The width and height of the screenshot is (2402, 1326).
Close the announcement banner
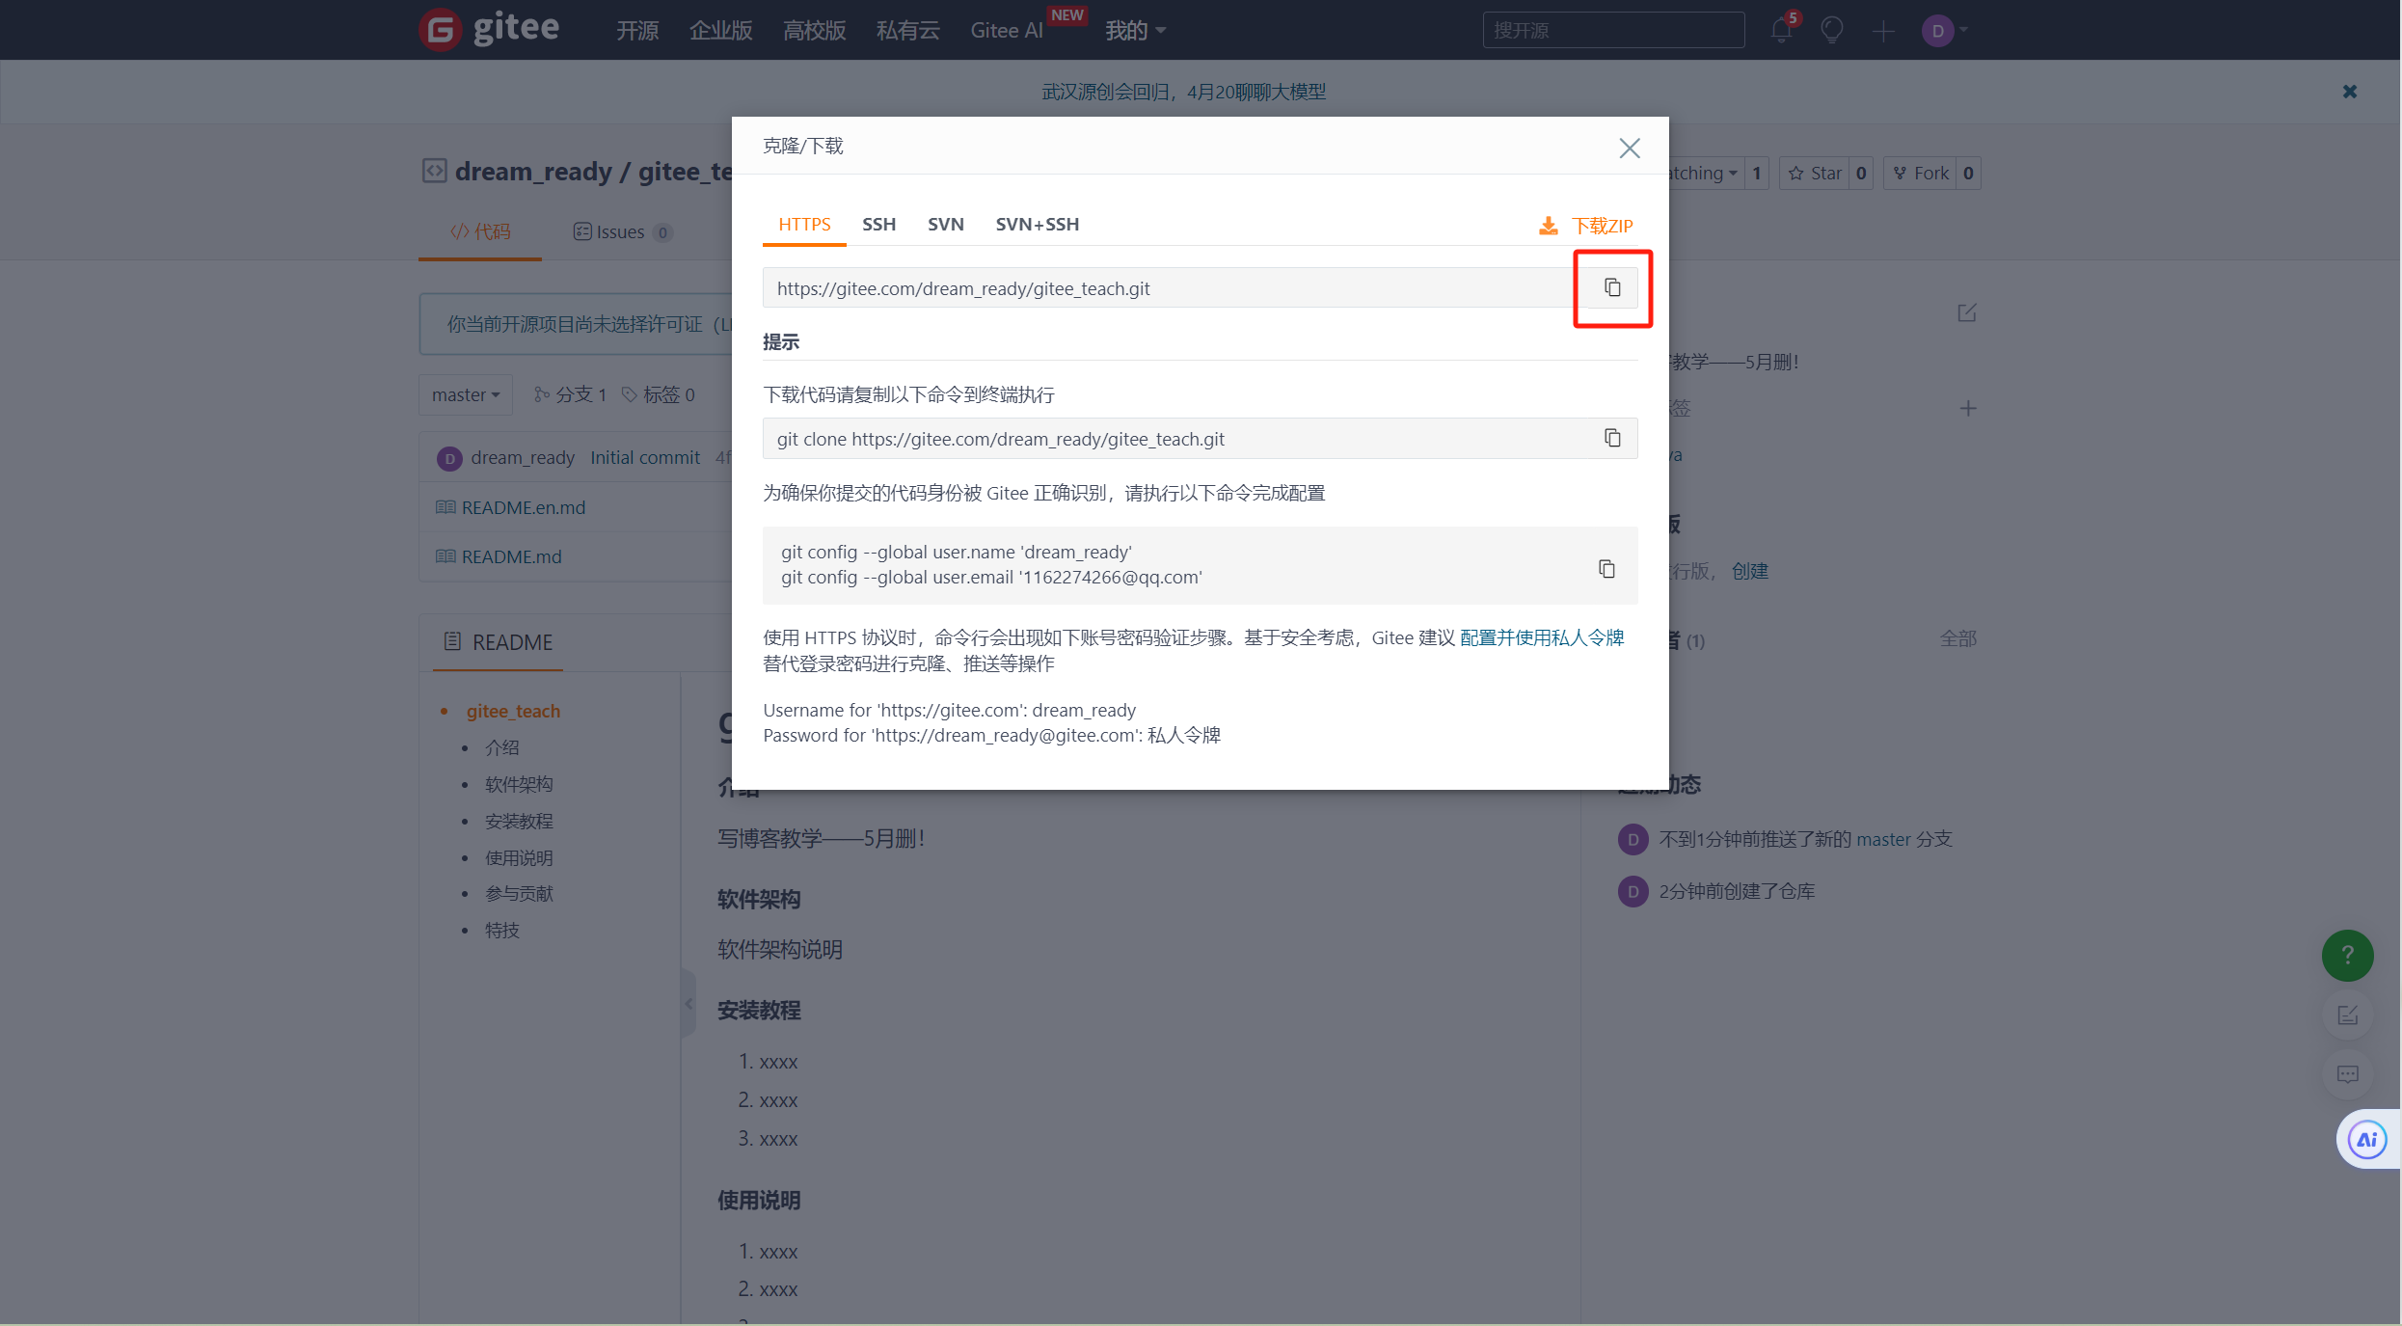[x=2350, y=92]
